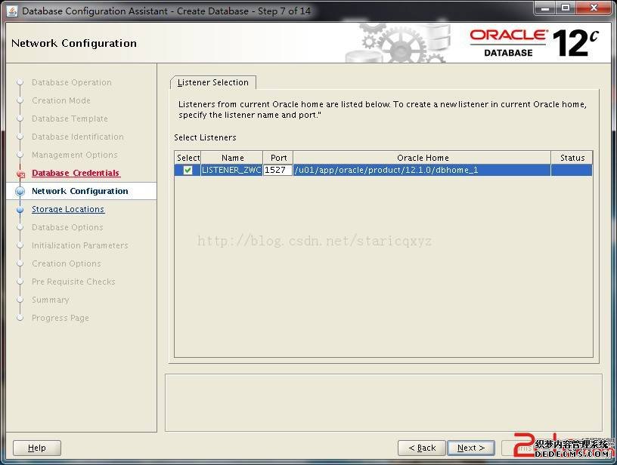The height and width of the screenshot is (465, 617).
Task: Minimize the Database Configuration Assistant window
Action: 546,8
